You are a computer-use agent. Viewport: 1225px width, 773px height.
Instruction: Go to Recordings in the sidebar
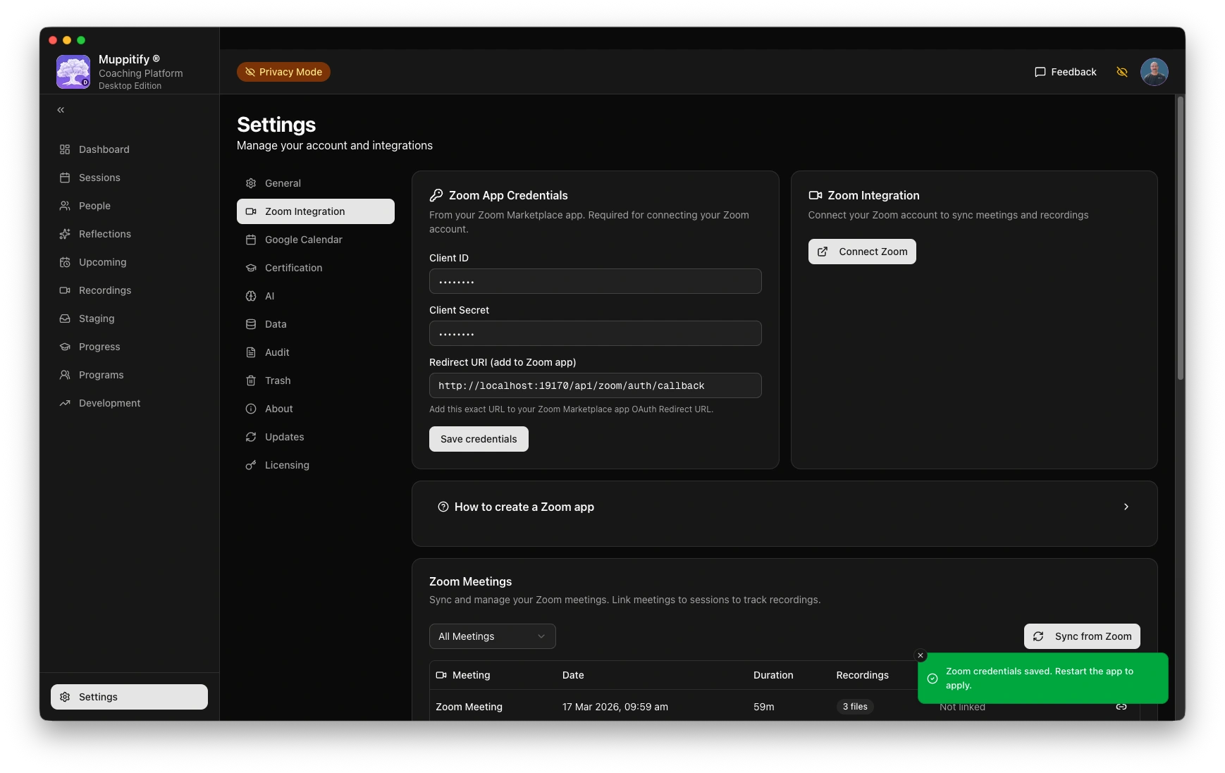pos(104,290)
